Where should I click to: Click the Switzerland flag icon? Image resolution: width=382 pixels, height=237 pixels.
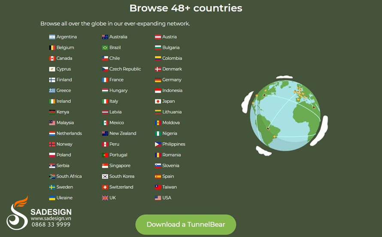click(105, 187)
